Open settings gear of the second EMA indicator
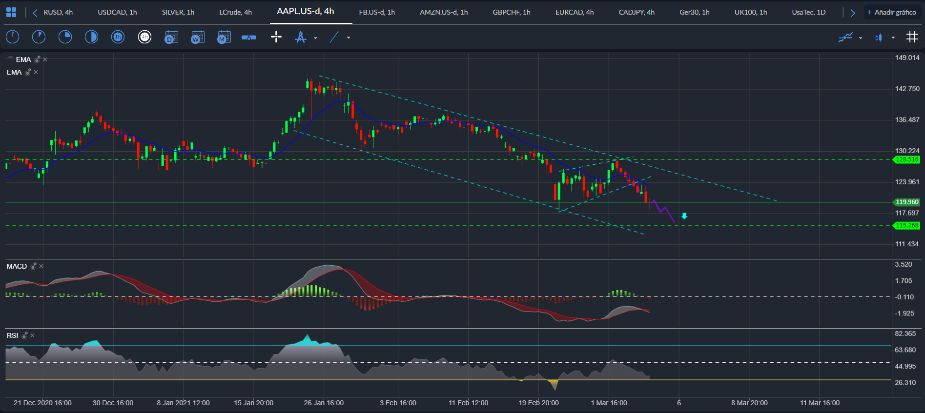 pyautogui.click(x=28, y=72)
